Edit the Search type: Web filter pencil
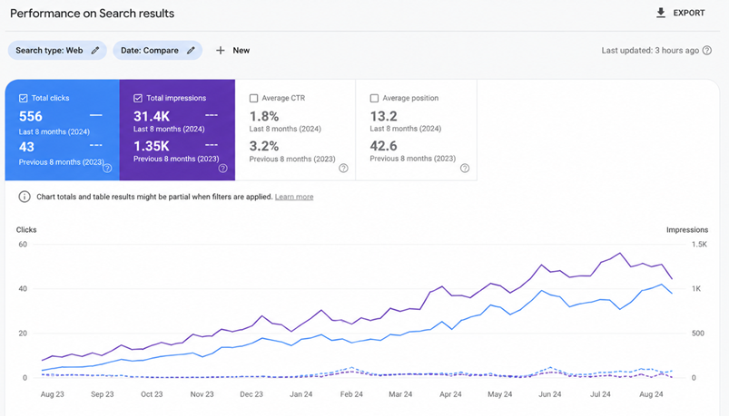This screenshot has height=416, width=729. point(95,50)
